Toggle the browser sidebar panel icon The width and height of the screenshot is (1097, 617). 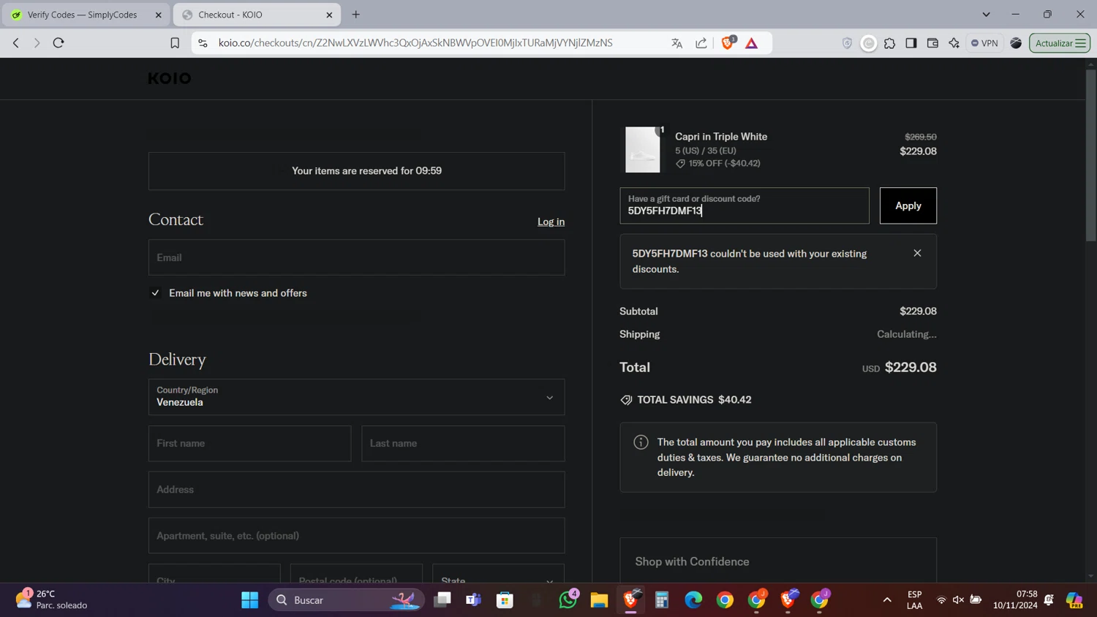point(911,43)
